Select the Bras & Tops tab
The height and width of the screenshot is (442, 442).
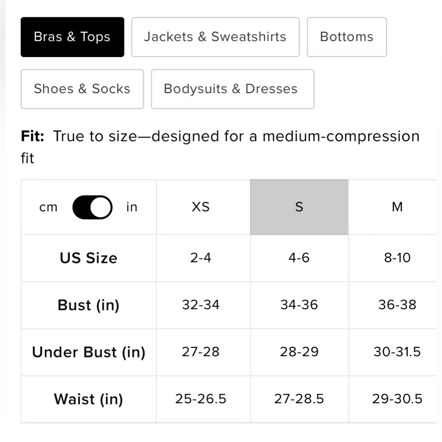coord(72,37)
